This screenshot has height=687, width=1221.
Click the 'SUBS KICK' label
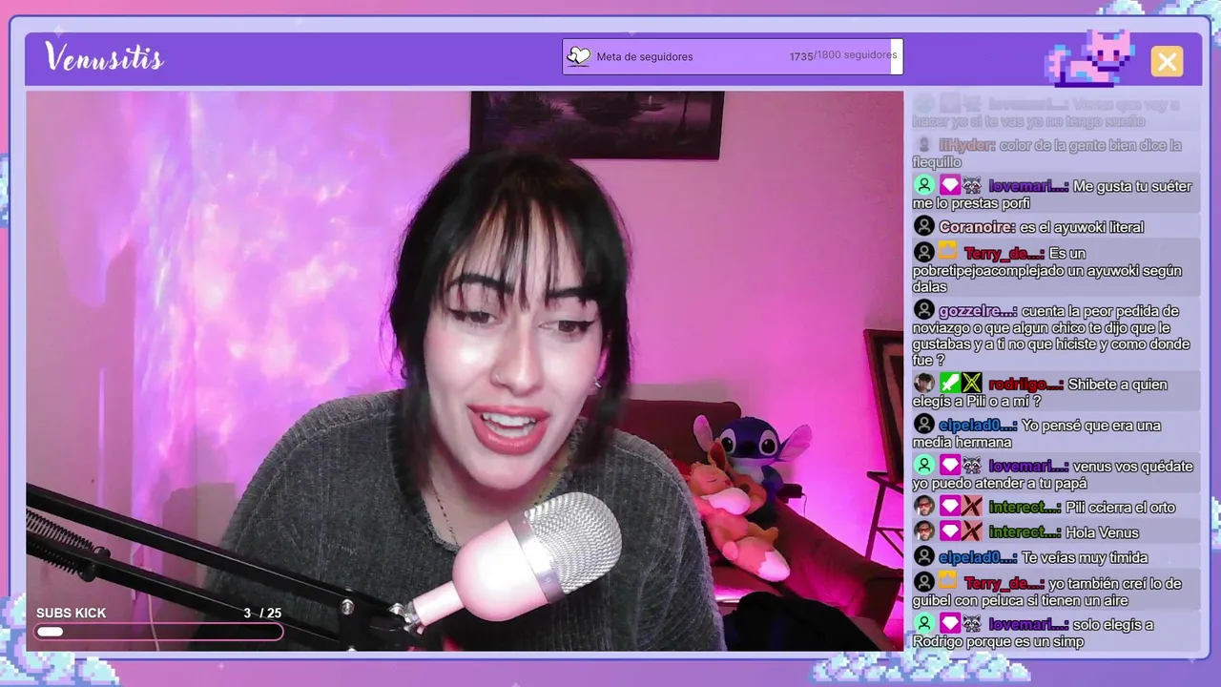pos(72,613)
